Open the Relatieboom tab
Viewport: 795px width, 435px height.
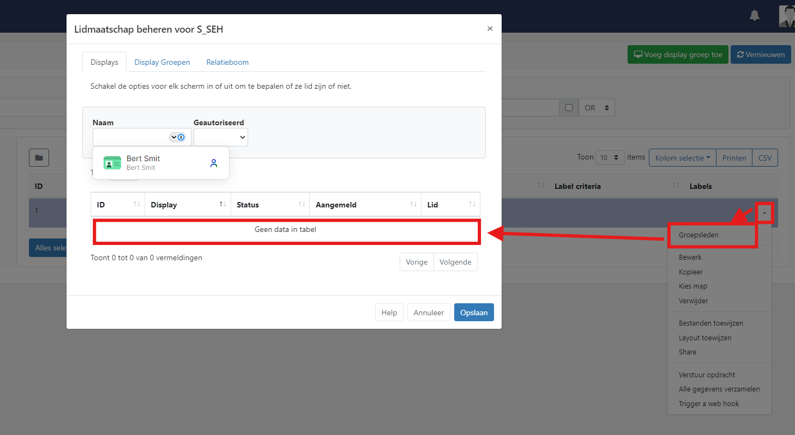pyautogui.click(x=227, y=62)
